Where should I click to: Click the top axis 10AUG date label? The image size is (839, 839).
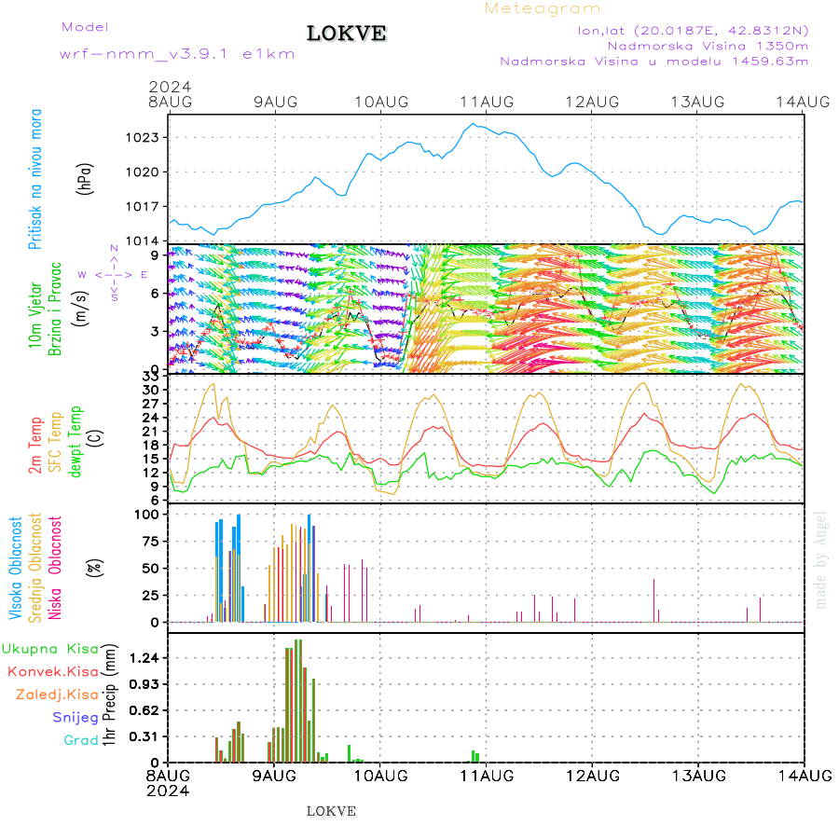[x=381, y=103]
